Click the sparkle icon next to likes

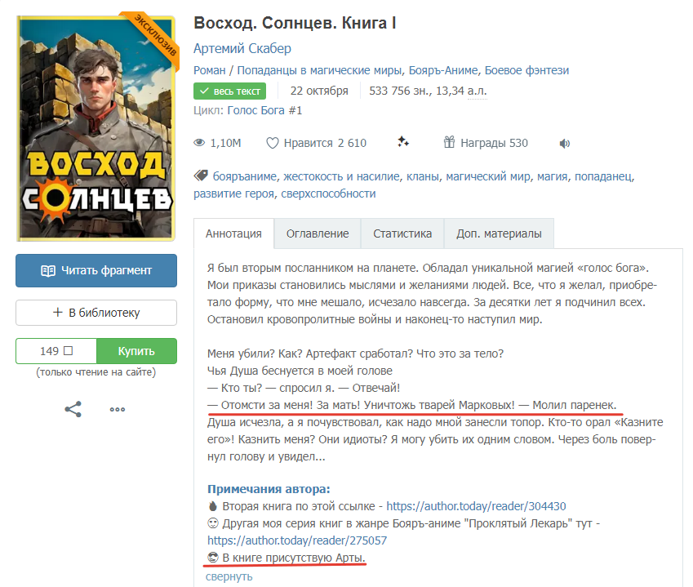click(402, 143)
